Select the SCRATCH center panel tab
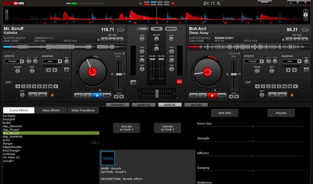This screenshot has width=313, height=184. click(x=171, y=29)
